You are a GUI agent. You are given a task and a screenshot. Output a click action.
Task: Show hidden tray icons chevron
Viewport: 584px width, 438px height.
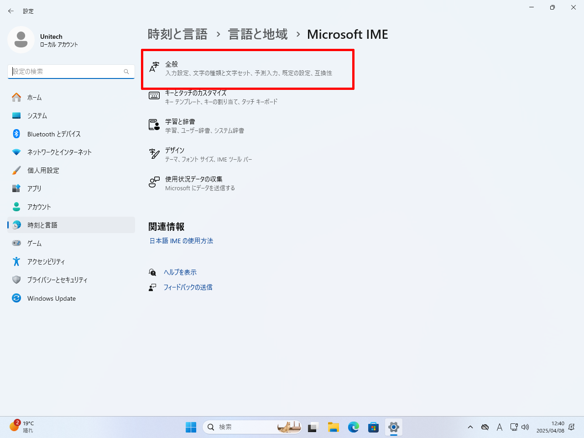470,427
